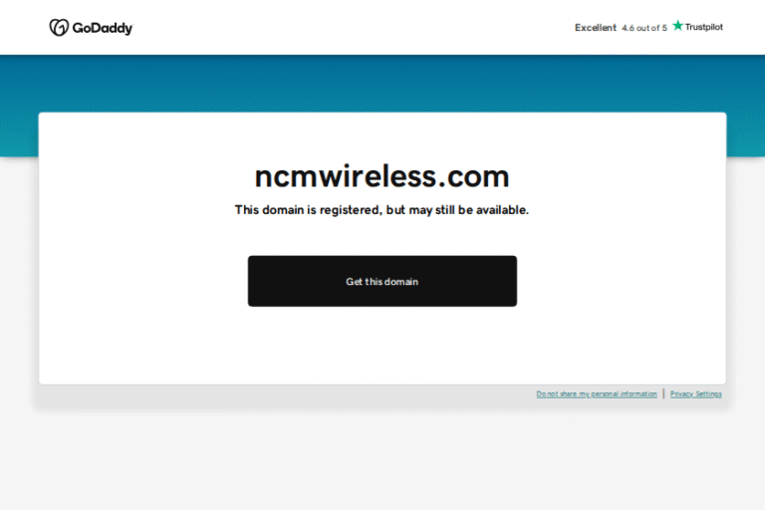Screen dimensions: 765x510
Task: Open Do not share my personal information
Action: pos(597,393)
